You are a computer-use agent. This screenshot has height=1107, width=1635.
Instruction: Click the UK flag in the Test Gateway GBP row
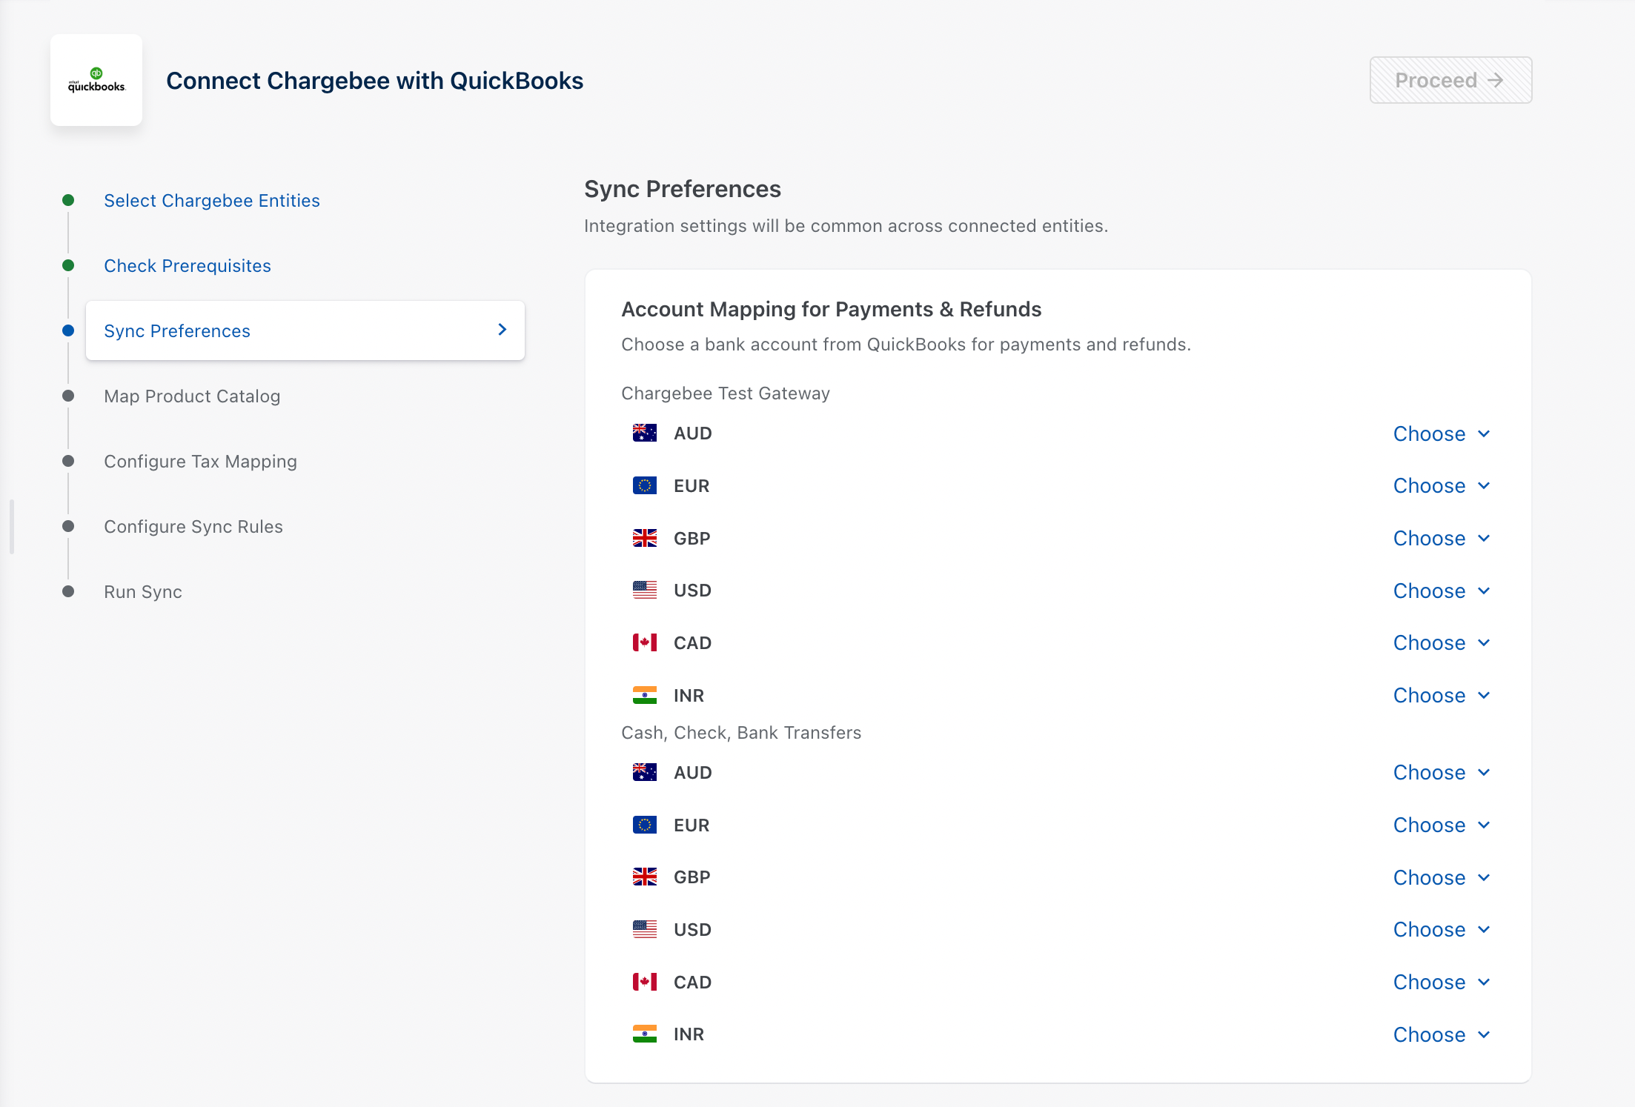[x=644, y=539]
